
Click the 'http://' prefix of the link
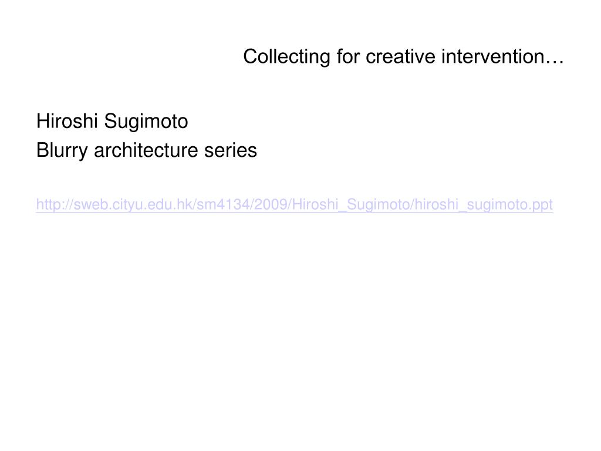click(x=55, y=204)
